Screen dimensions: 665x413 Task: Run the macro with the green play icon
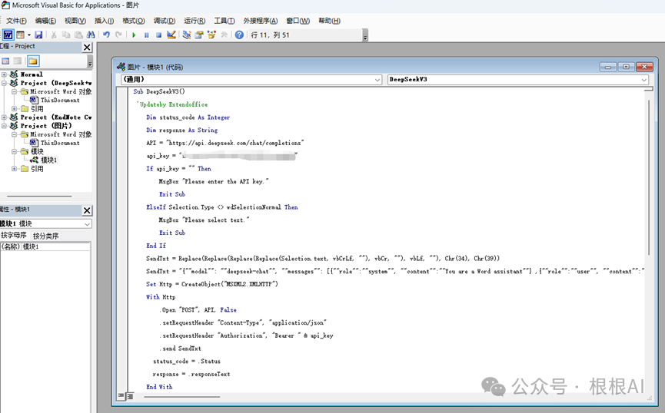click(x=134, y=35)
